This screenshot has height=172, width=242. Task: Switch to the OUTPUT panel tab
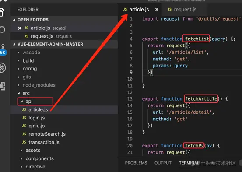tap(163, 163)
